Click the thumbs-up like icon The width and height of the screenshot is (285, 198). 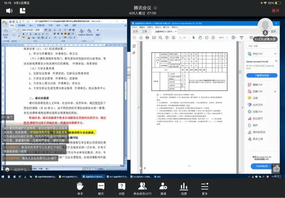point(276,168)
